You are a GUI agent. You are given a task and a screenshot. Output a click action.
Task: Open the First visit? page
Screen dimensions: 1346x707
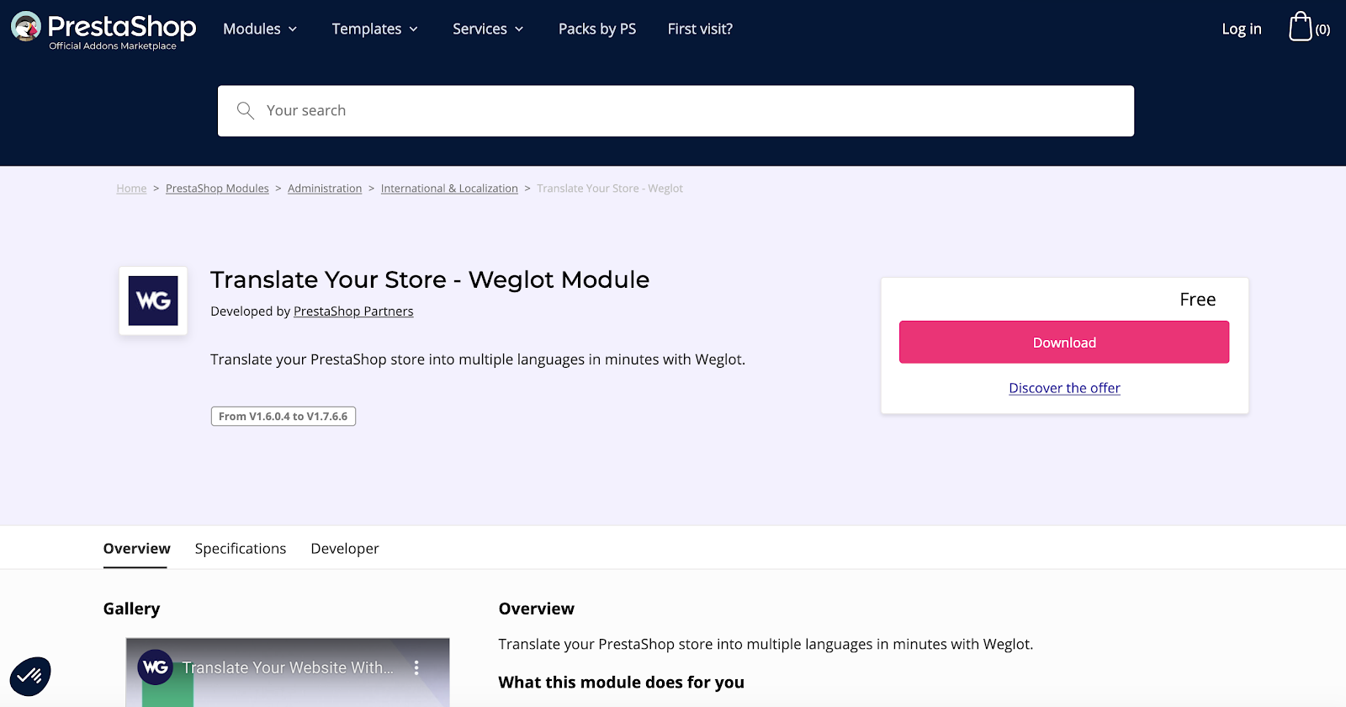click(x=700, y=29)
